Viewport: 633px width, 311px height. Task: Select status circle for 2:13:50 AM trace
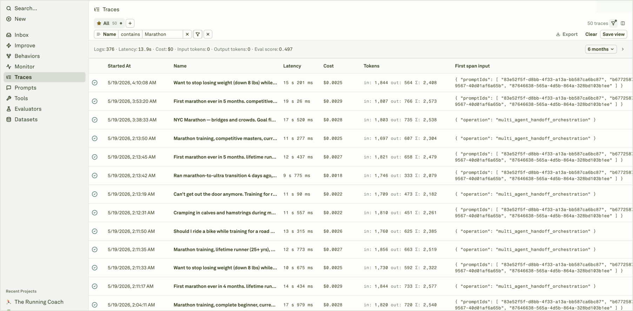click(95, 138)
